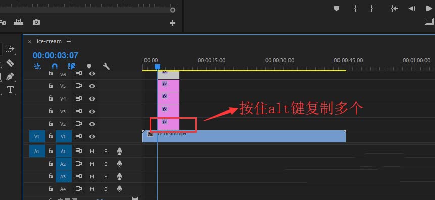435x200 pixels.
Task: Mute track A1
Action: (x=92, y=151)
